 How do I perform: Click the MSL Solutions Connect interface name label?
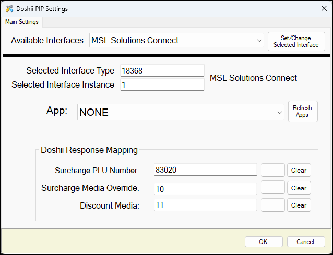pyautogui.click(x=253, y=78)
